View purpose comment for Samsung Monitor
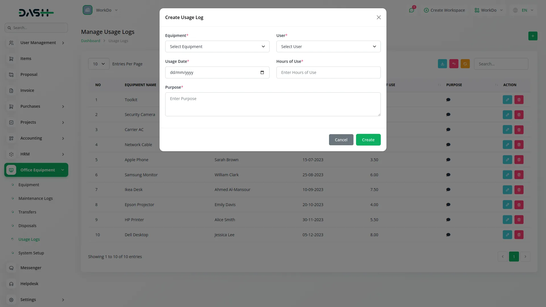The width and height of the screenshot is (546, 307). [448, 175]
